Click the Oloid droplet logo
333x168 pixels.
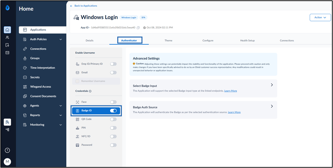[x=7, y=8]
